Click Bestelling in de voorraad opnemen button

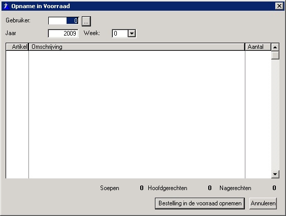coord(200,203)
